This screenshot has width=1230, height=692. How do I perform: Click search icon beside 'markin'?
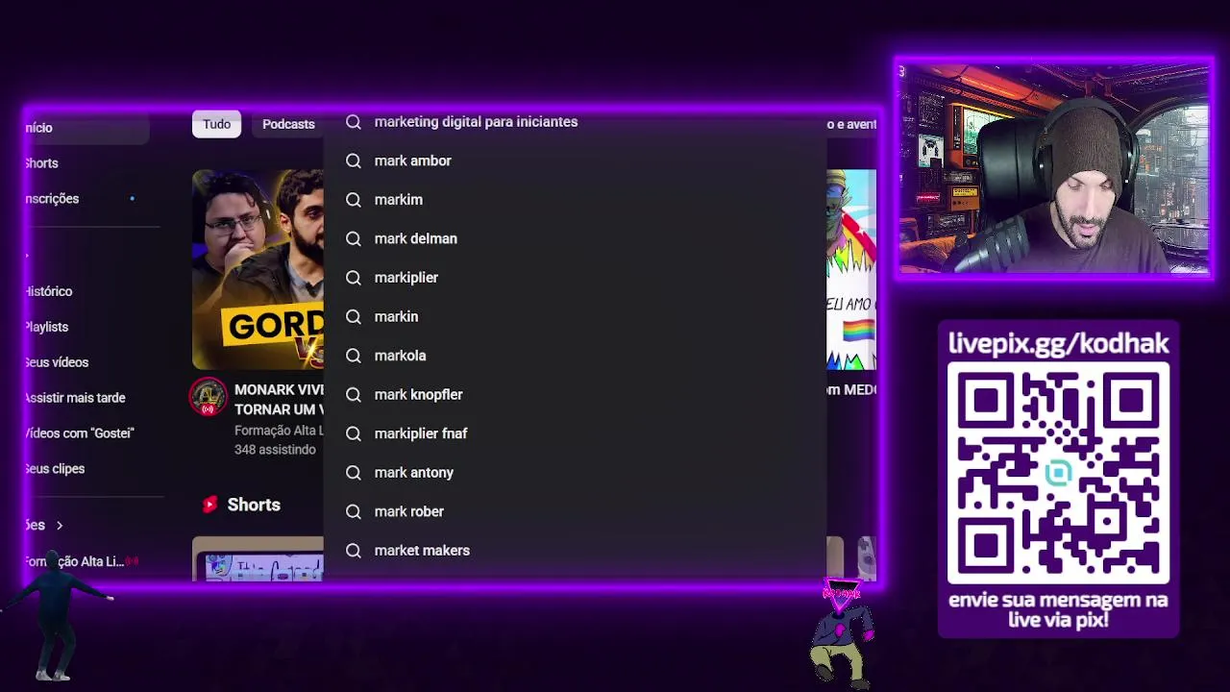click(x=354, y=316)
